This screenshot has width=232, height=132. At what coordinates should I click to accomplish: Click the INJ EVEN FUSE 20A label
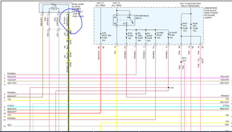(149, 37)
